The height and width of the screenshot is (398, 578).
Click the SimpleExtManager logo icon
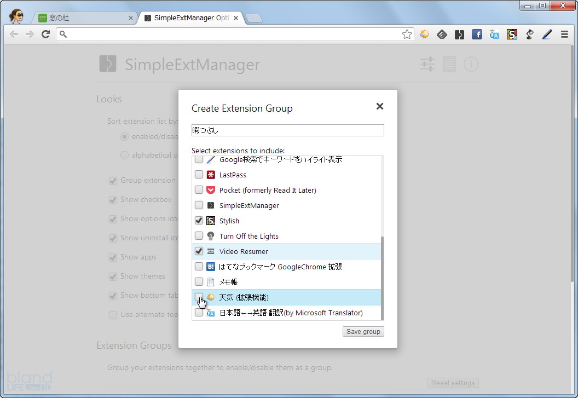108,64
